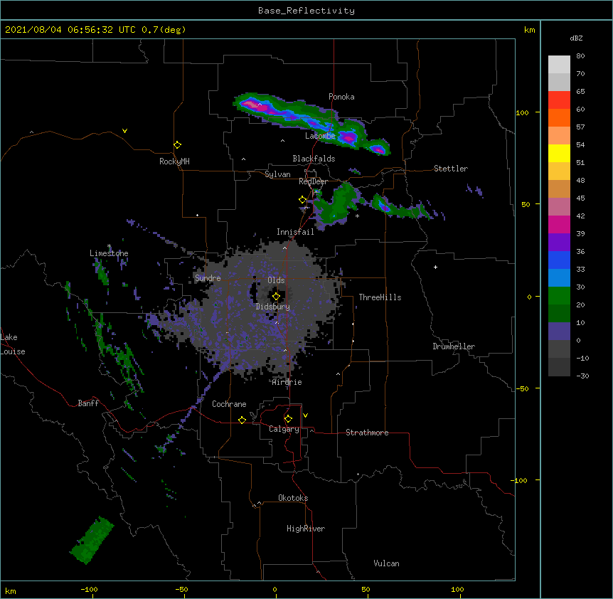613x599 pixels.
Task: Click the -50 tick on bottom axis
Action: 181,589
